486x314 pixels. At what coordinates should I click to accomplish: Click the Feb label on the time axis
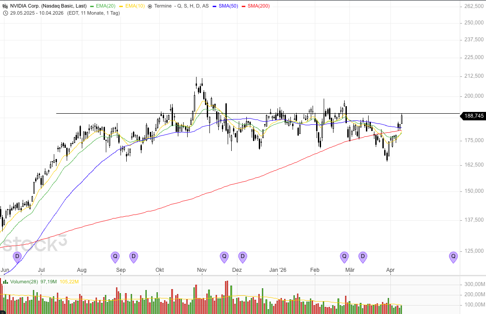pos(315,270)
